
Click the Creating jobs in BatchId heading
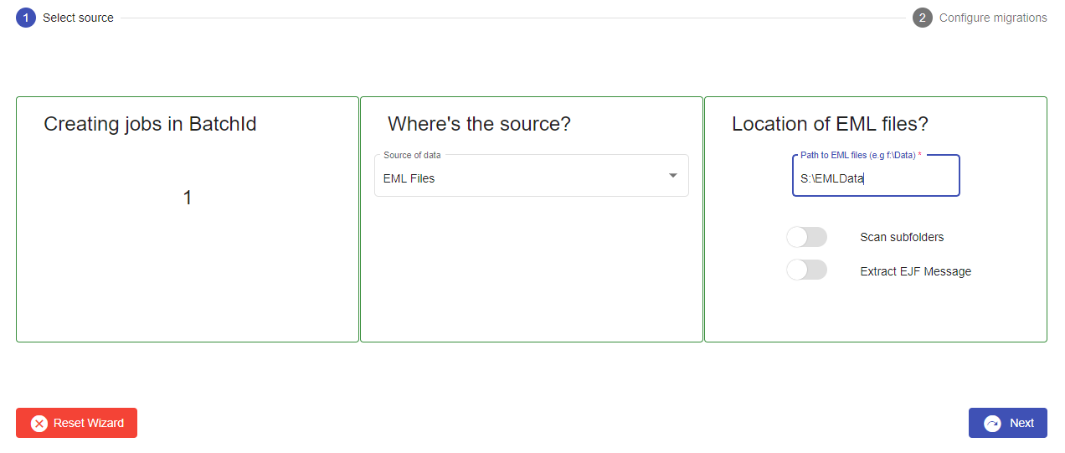150,125
